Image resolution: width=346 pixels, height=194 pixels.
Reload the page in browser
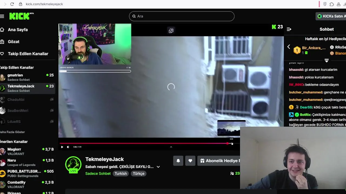(12, 4)
